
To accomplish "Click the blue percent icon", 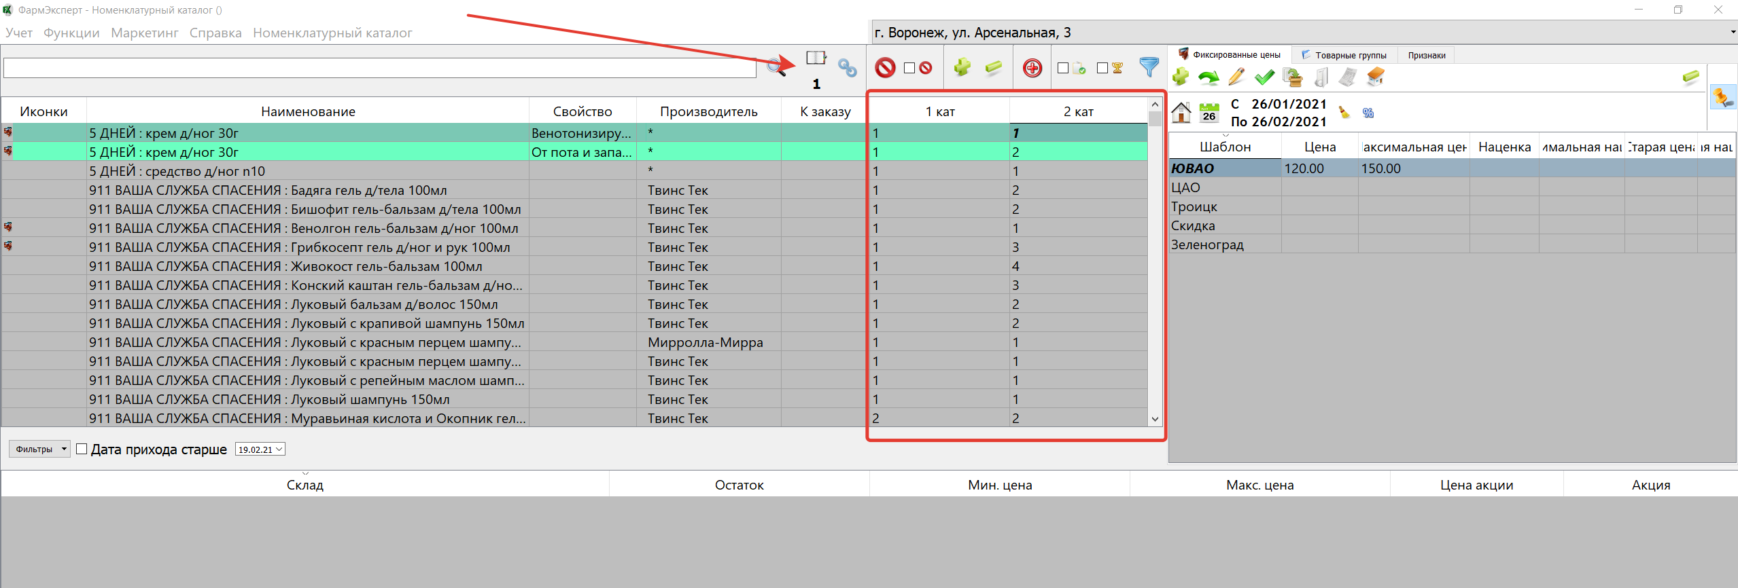I will pyautogui.click(x=1368, y=113).
